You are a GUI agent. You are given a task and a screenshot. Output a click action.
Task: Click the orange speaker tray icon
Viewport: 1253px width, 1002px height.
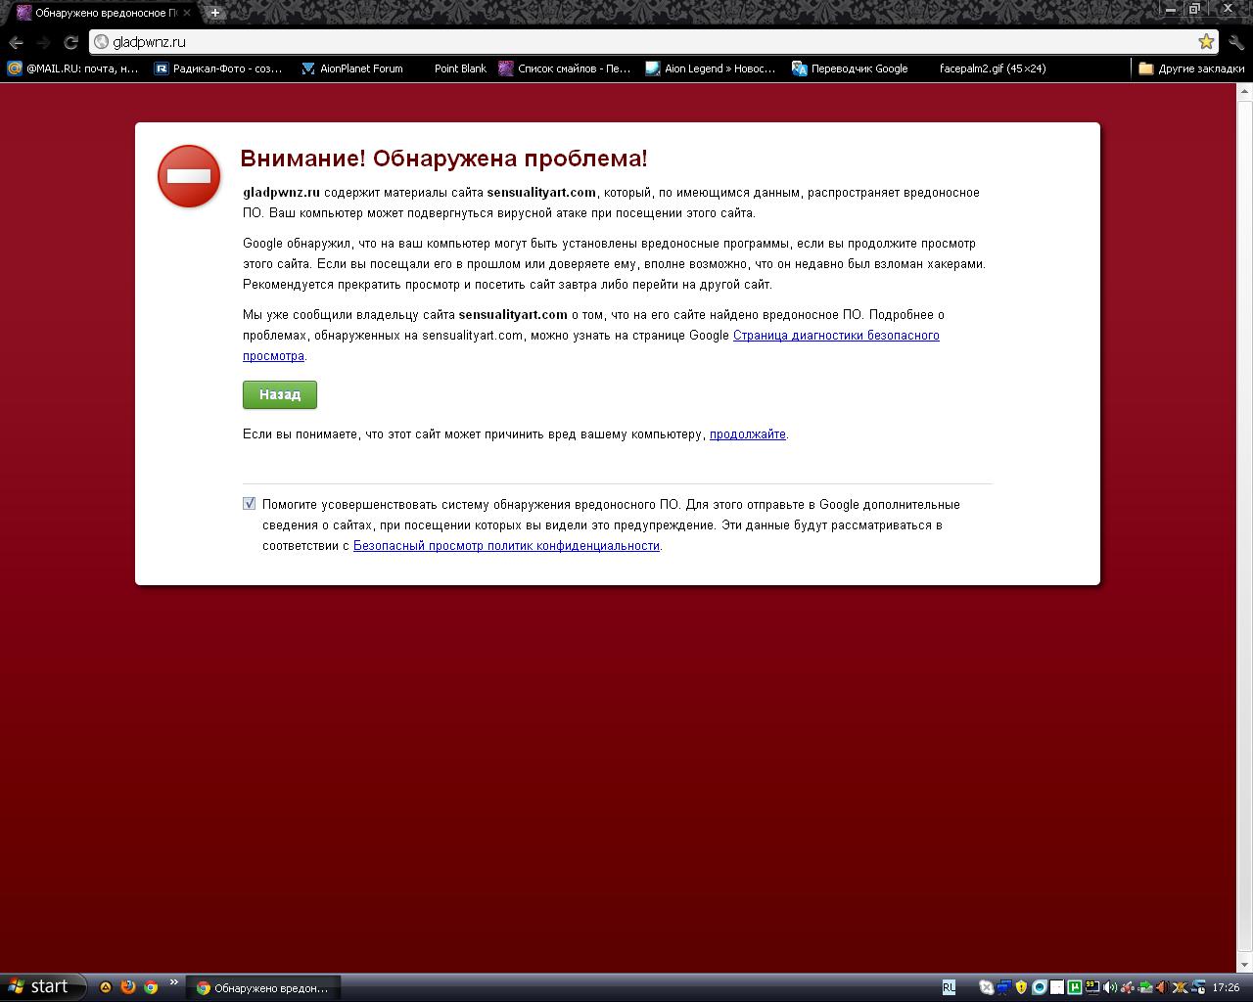click(1163, 987)
